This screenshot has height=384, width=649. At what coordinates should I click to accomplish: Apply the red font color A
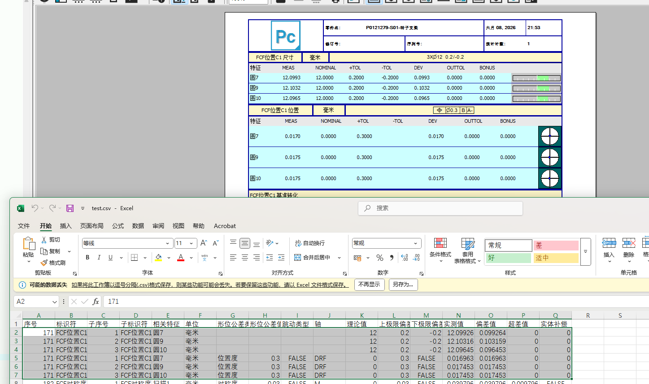181,258
